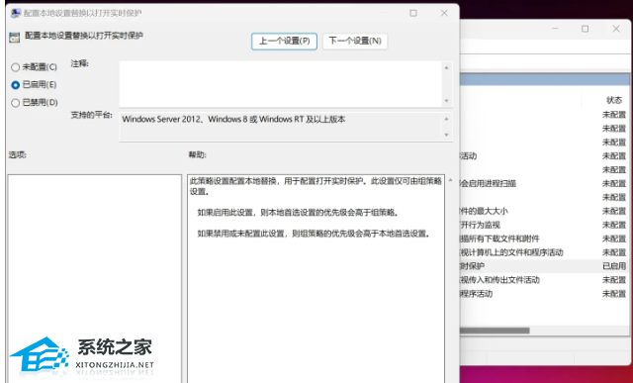633x383 pixels.
Task: Select the 已启用(E) radio button
Action: (x=16, y=85)
